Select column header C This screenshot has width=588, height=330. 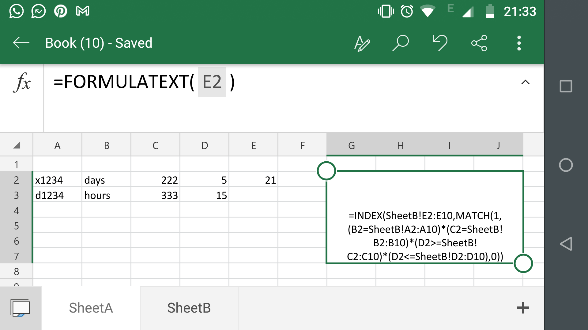(x=156, y=145)
